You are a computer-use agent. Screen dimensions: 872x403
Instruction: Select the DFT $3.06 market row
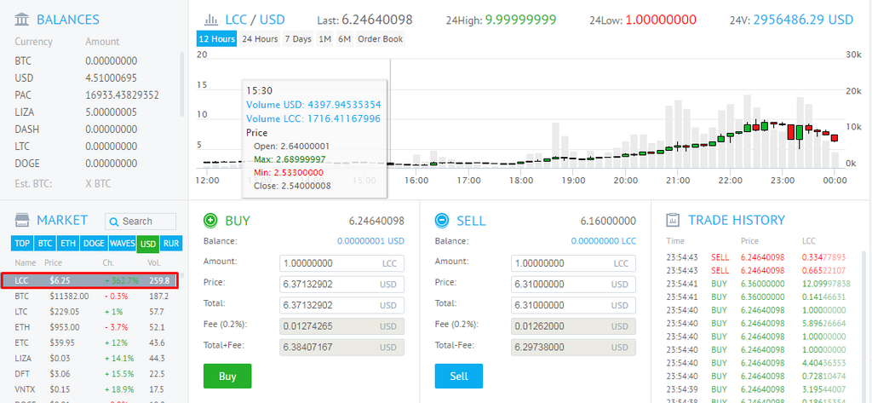(x=89, y=373)
